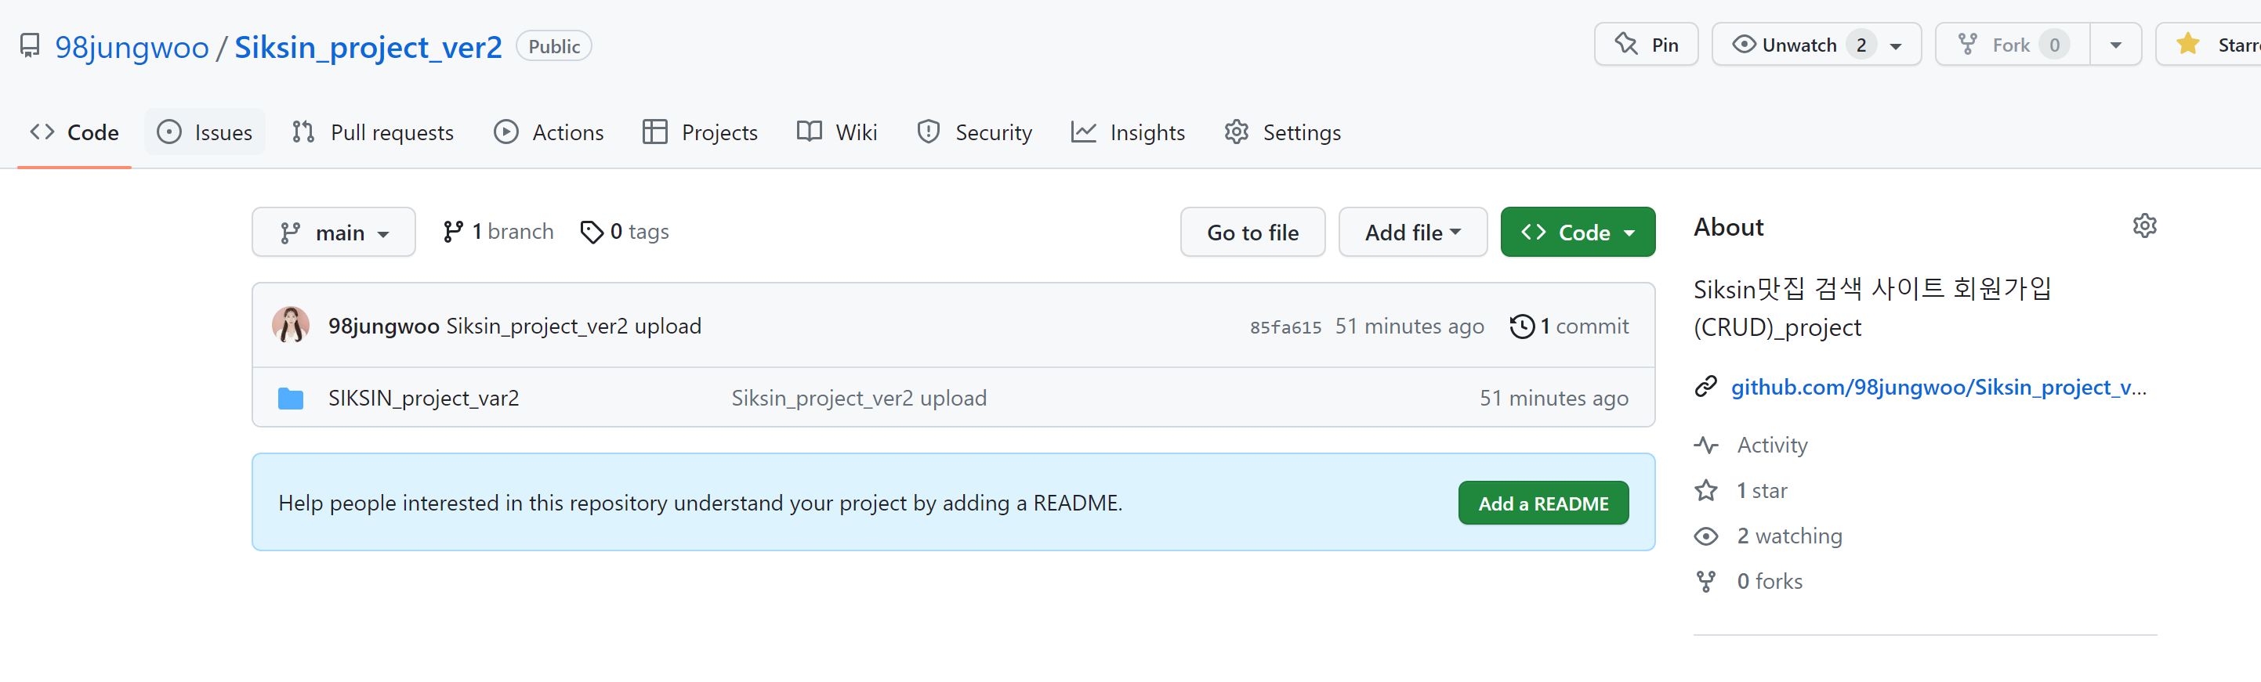Open the folder row's Siksin_project_ver2 upload commit message

coord(859,398)
